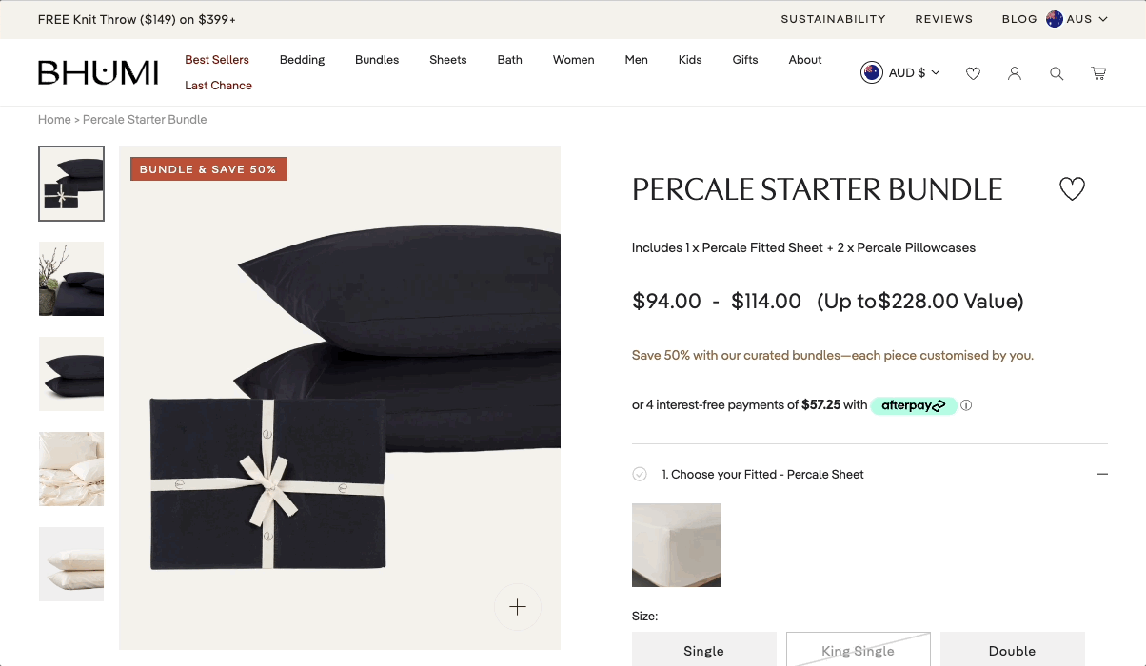The height and width of the screenshot is (666, 1146).
Task: Go to Home breadcrumb link
Action: click(x=54, y=119)
